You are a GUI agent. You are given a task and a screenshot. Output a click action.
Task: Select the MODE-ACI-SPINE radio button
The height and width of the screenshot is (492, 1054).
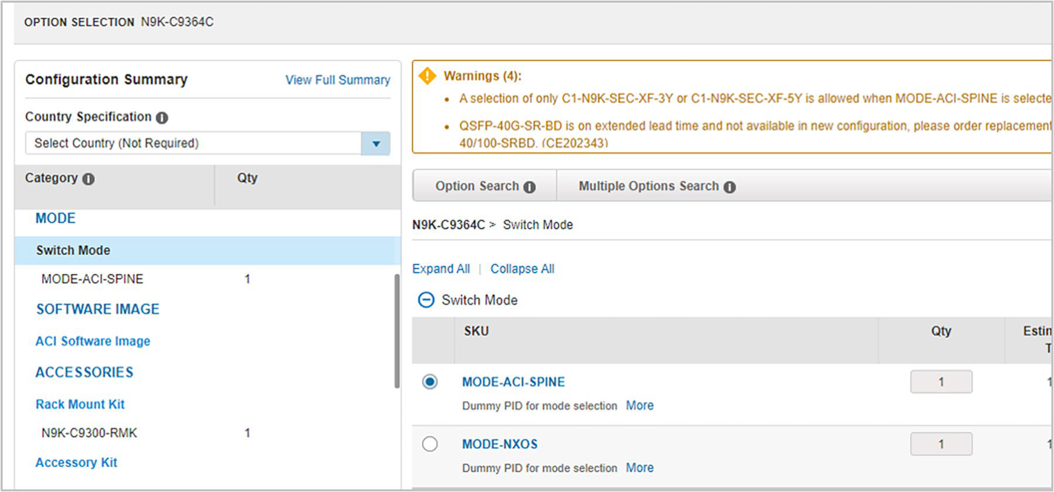(x=430, y=382)
